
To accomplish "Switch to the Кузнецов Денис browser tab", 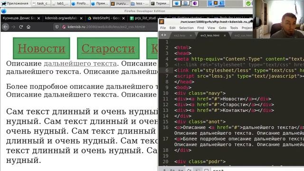I will (19, 18).
